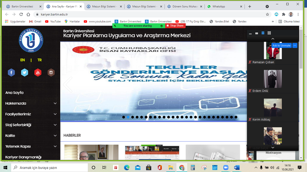Switch site language to EN
This screenshot has width=307, height=172.
click(22, 60)
